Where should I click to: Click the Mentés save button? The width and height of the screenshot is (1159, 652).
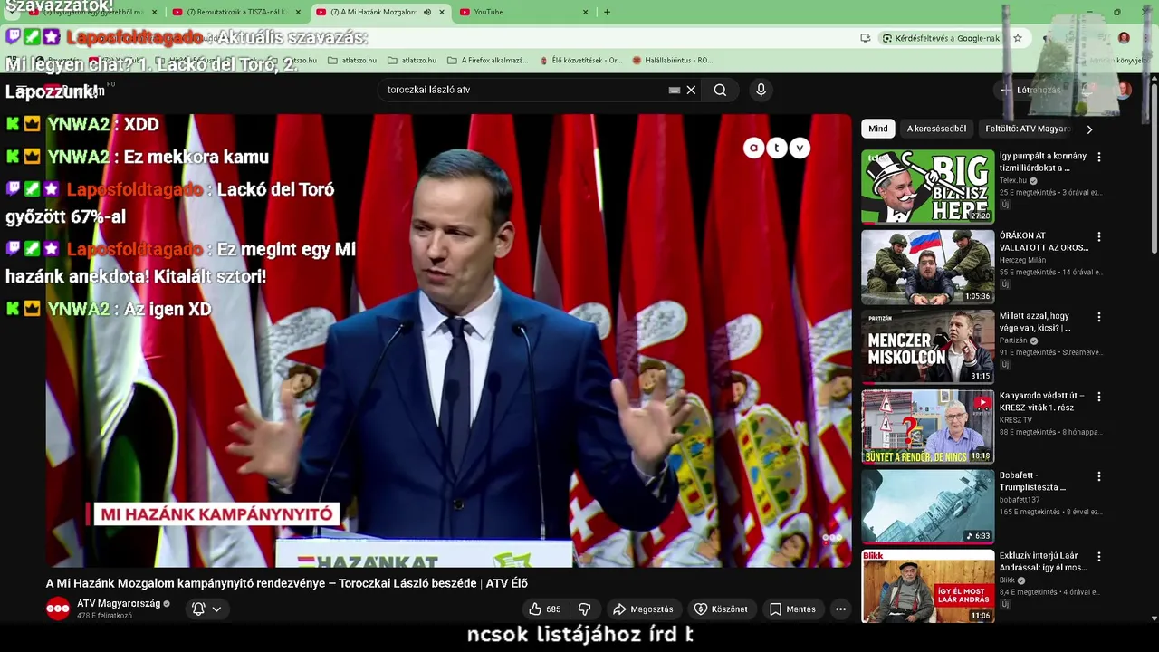tap(792, 609)
